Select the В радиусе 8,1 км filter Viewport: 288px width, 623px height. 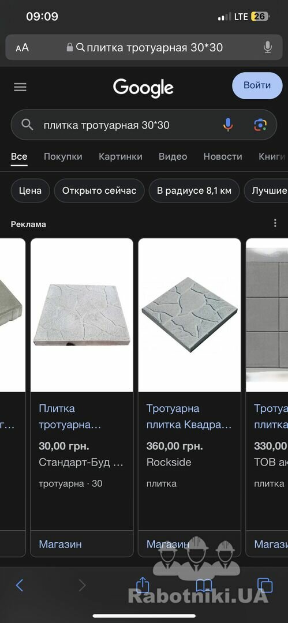click(x=194, y=191)
